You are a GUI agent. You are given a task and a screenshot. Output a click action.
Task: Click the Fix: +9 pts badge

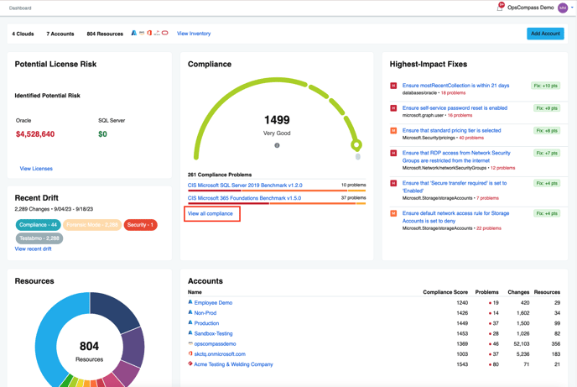(x=547, y=108)
